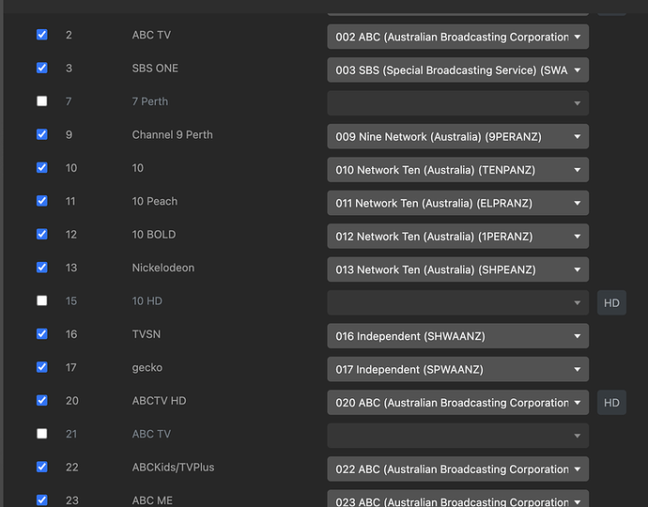Open the 011 Network Ten ELPRANZ dropdown
Screen dimensions: 648x507
pyautogui.click(x=458, y=203)
